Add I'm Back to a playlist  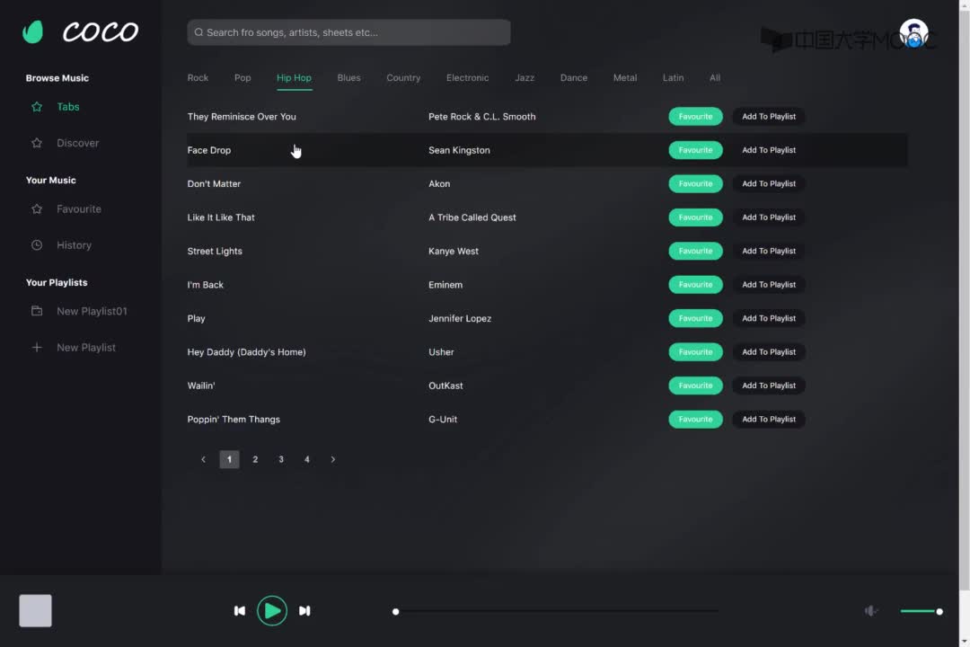pyautogui.click(x=769, y=285)
